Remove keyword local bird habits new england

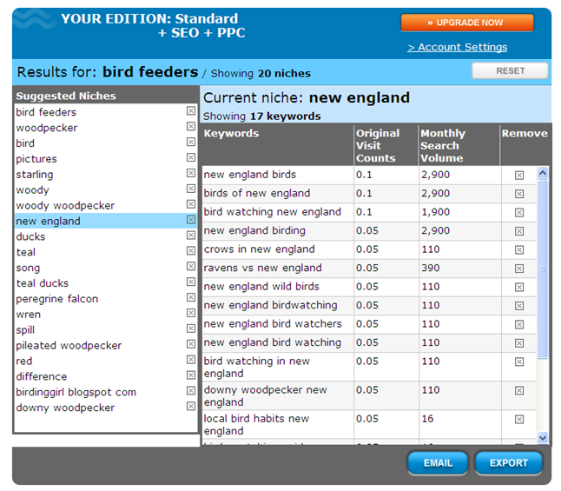(x=519, y=420)
